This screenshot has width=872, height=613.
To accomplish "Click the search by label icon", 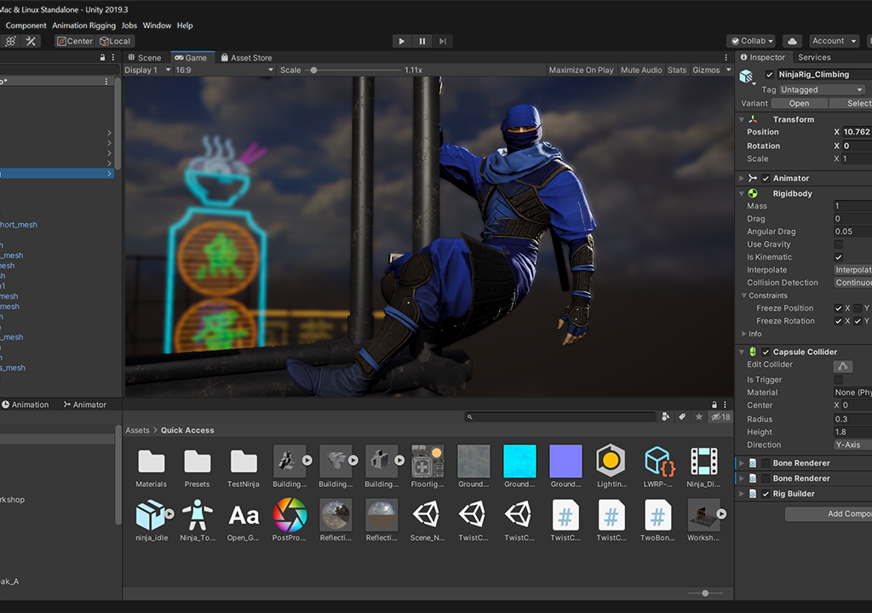I will (x=682, y=416).
